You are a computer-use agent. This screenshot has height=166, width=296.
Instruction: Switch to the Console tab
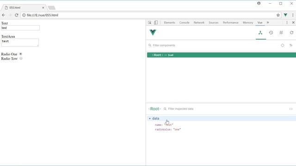pyautogui.click(x=184, y=23)
